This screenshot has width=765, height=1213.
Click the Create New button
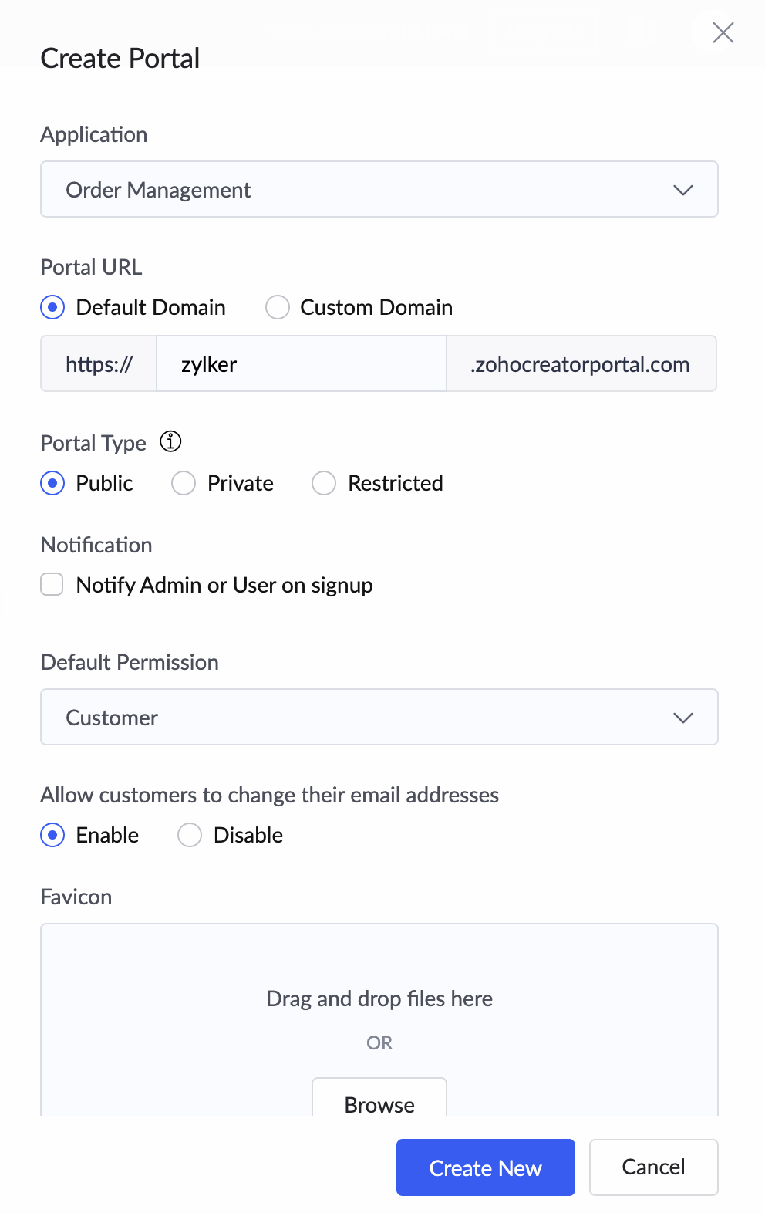486,1167
